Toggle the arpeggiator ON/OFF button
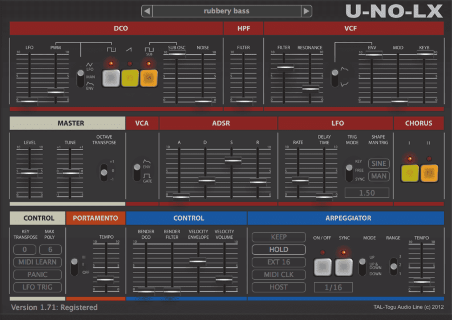 coord(323,267)
